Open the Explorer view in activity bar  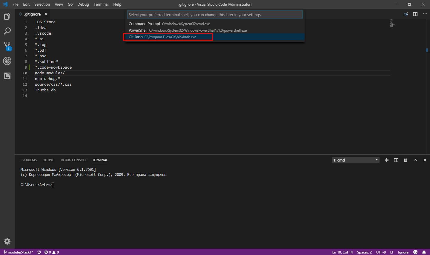point(7,16)
